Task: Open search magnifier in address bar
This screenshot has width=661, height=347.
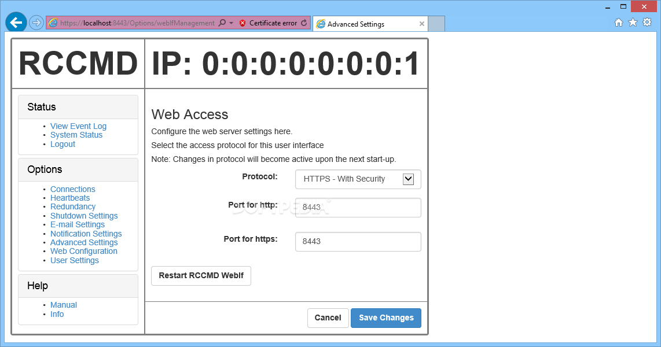Action: click(x=222, y=23)
